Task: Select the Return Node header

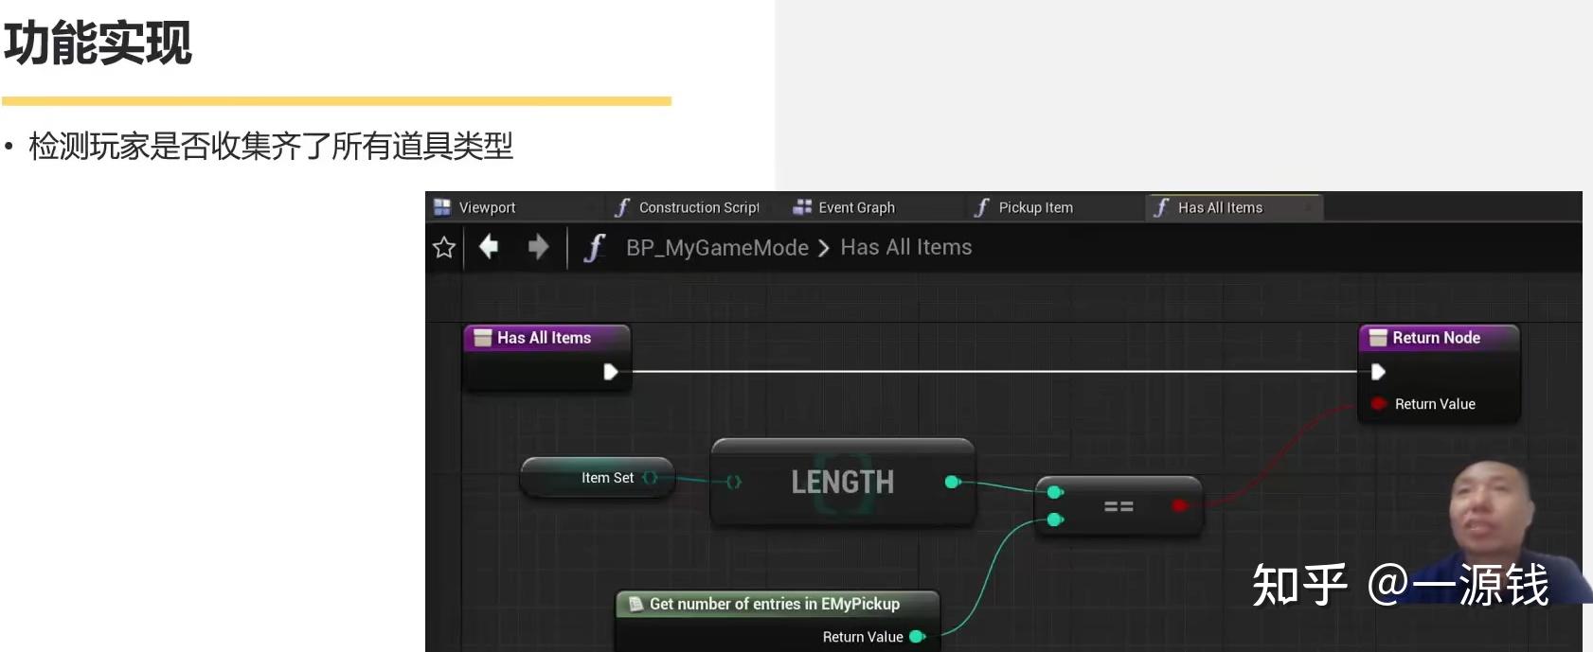Action: (x=1439, y=338)
